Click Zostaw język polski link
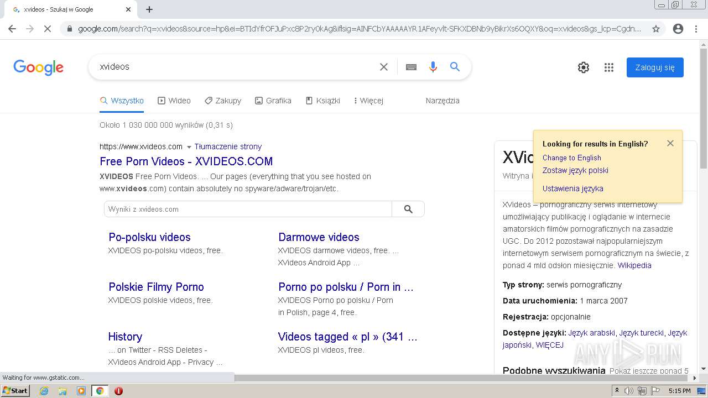The image size is (708, 398). [575, 170]
